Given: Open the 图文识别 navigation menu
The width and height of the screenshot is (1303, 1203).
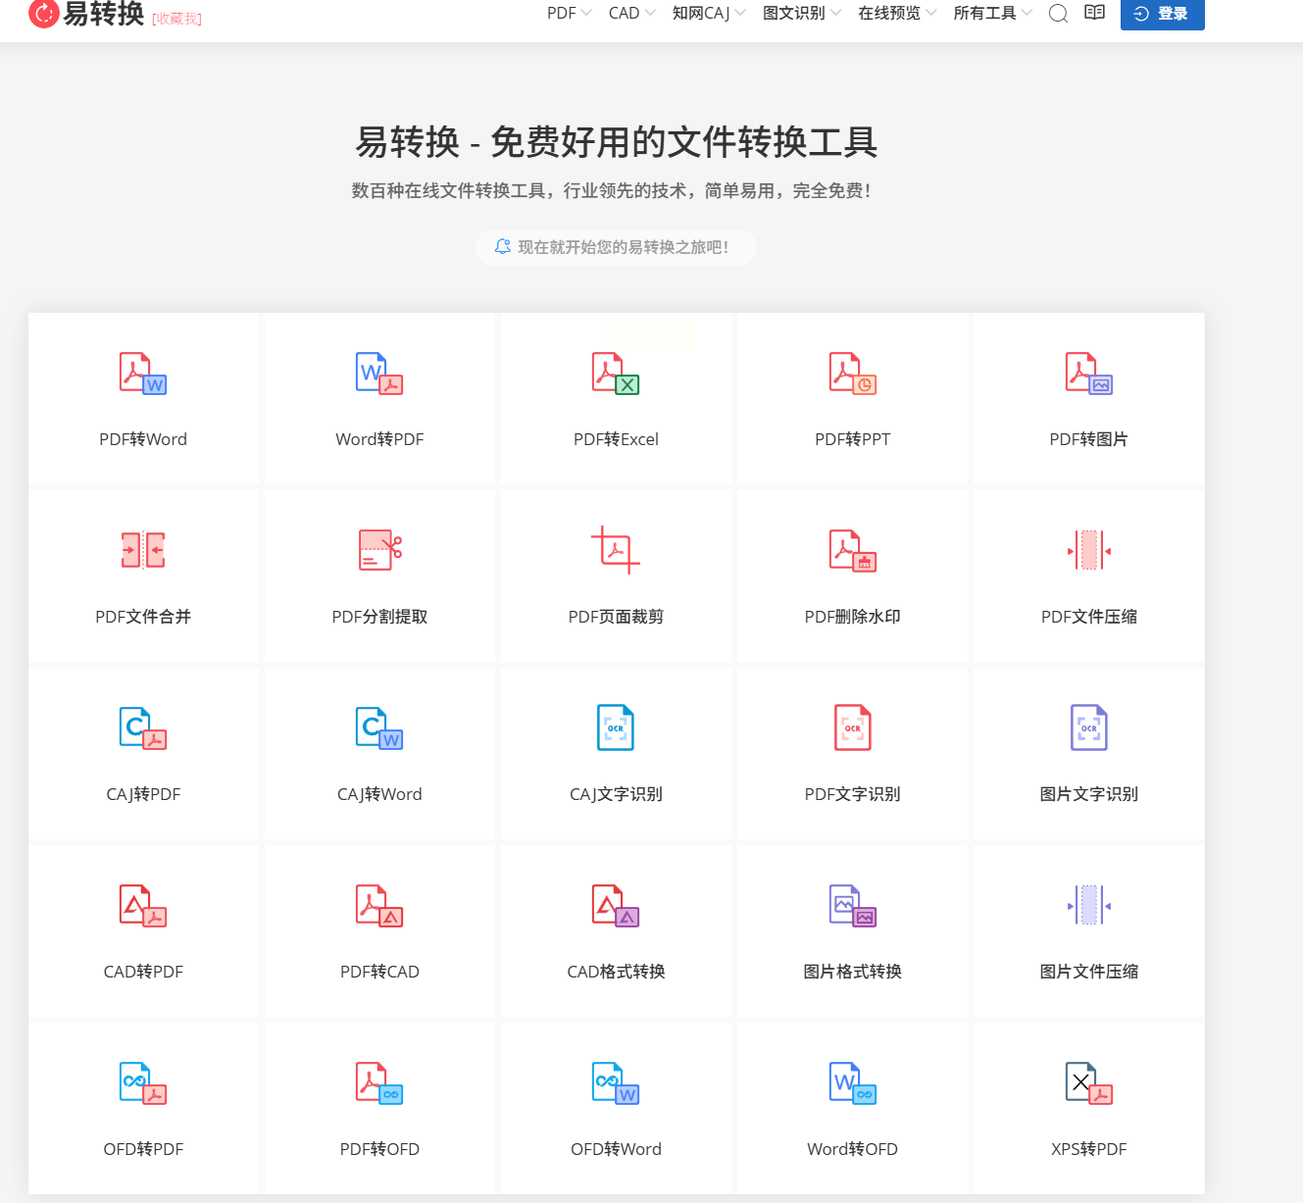Looking at the screenshot, I should click(x=801, y=13).
